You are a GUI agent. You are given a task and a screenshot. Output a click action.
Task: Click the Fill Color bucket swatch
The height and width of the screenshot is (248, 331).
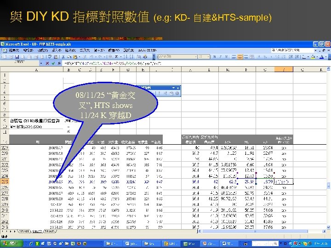tap(313, 57)
